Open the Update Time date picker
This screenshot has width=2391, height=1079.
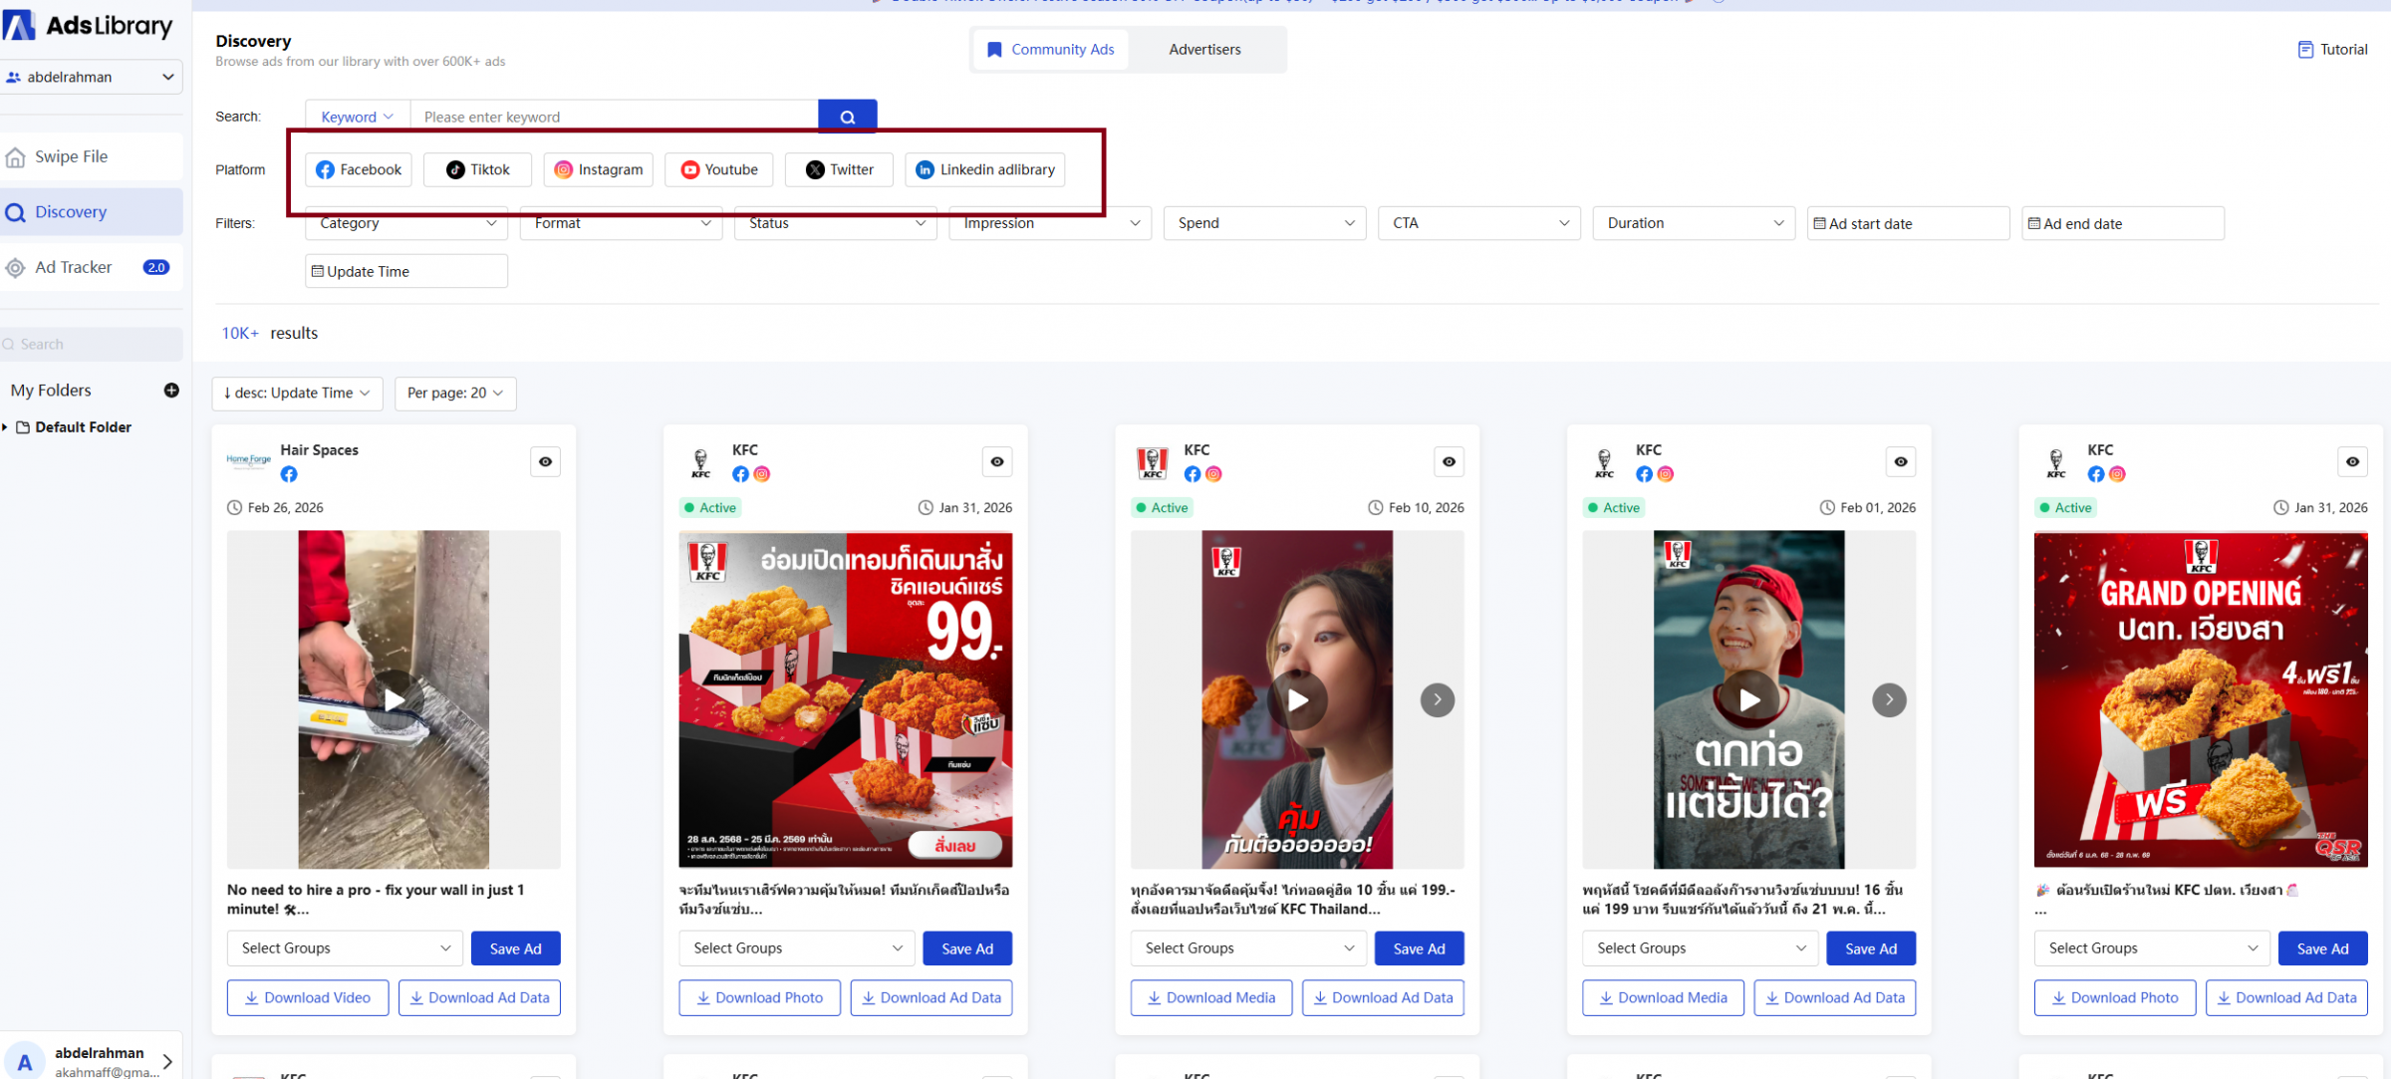(406, 271)
